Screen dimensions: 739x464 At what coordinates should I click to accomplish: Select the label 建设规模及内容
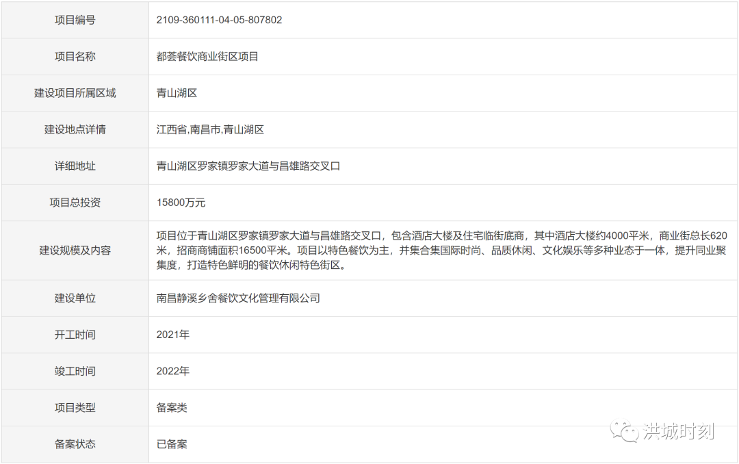click(x=75, y=250)
